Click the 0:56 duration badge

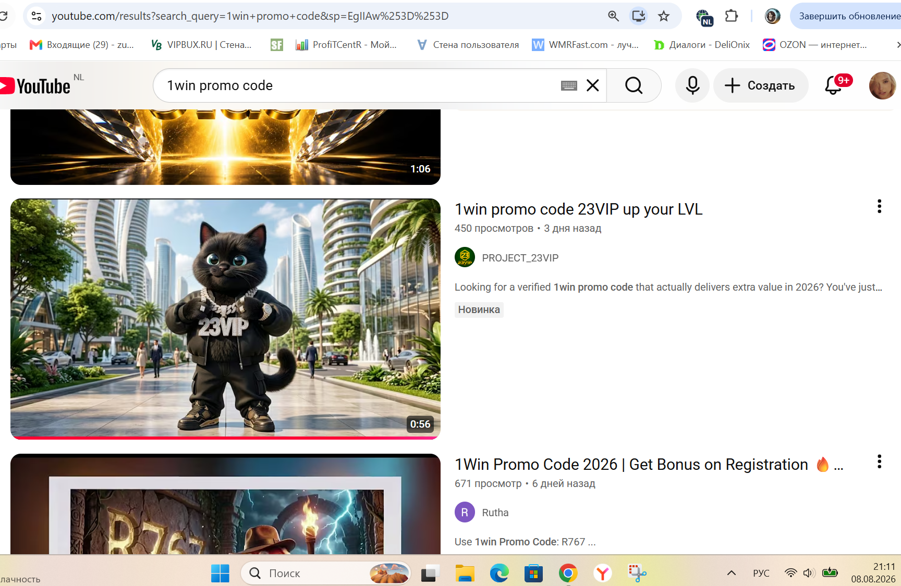pos(420,424)
